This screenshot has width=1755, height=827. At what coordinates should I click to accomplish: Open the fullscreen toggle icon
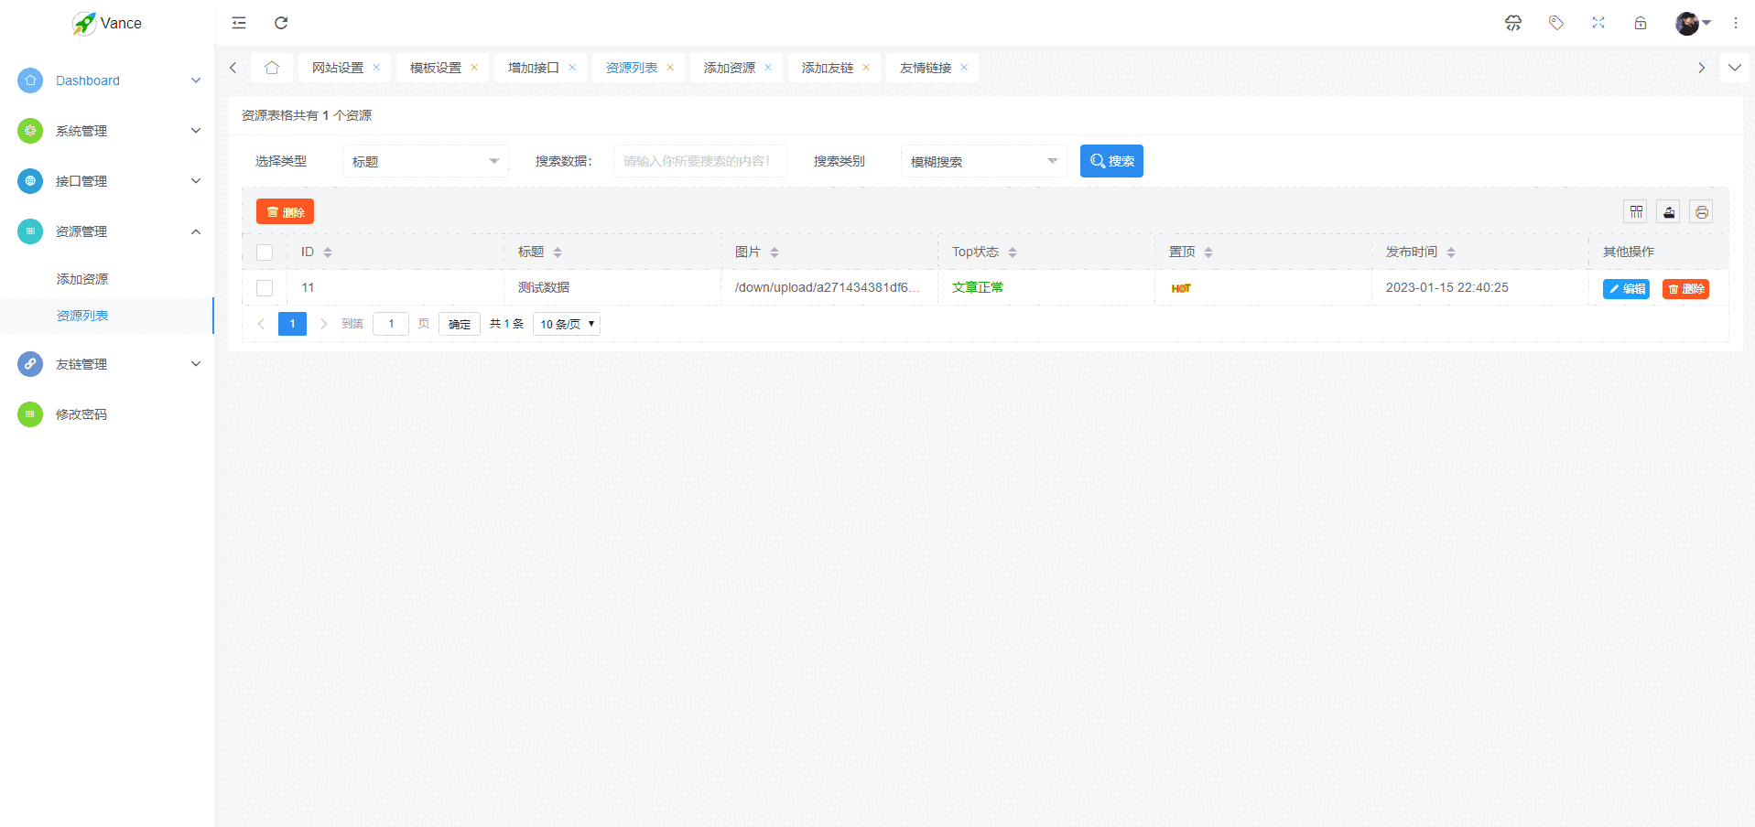pos(1598,23)
